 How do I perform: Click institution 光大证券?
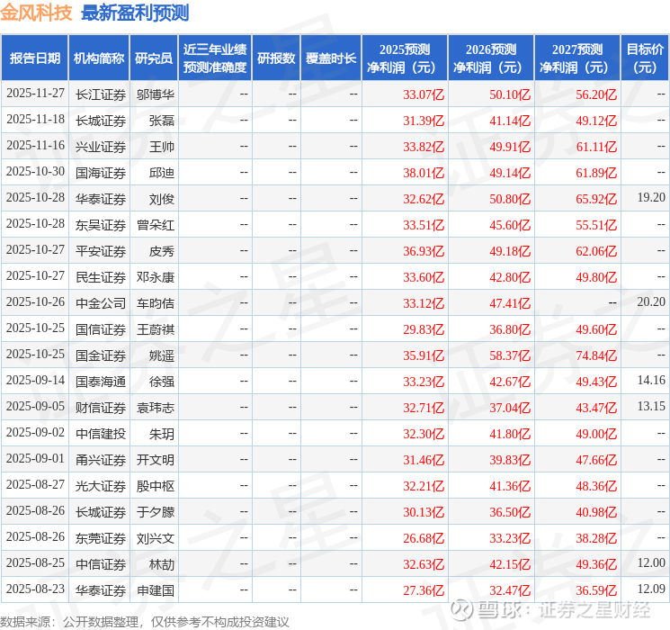click(101, 486)
